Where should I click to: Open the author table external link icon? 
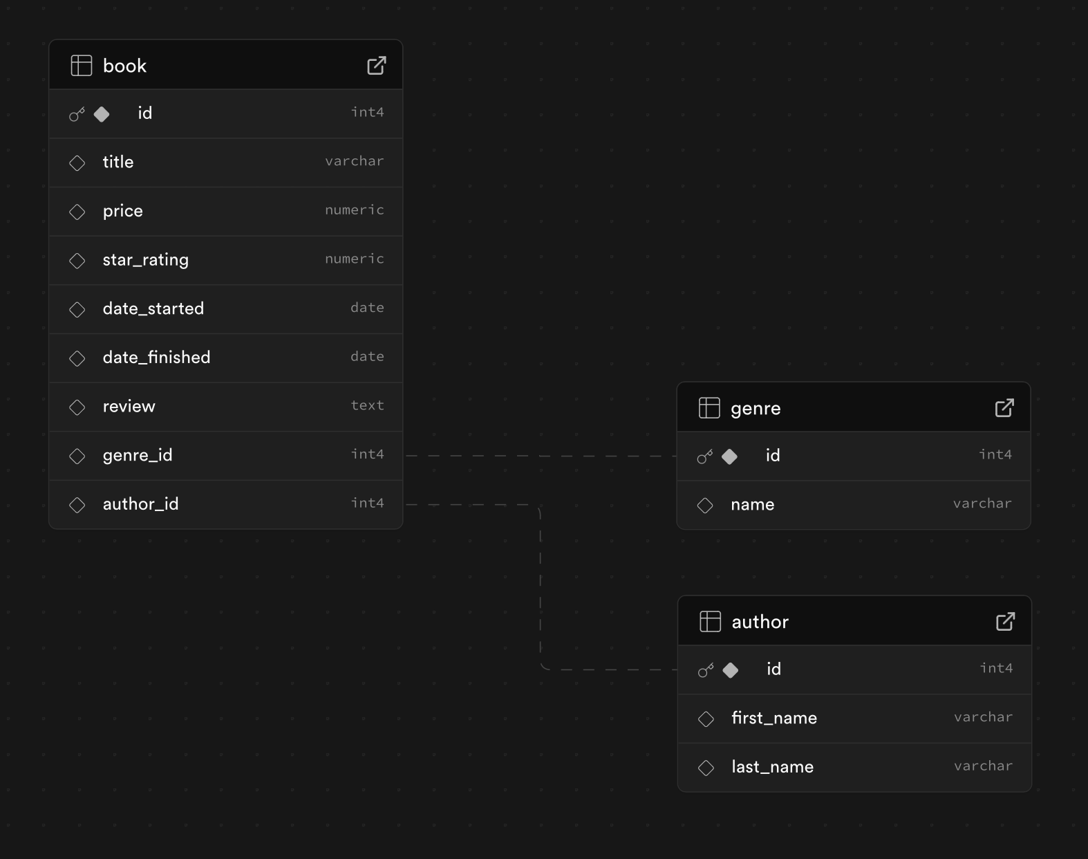(x=1005, y=622)
